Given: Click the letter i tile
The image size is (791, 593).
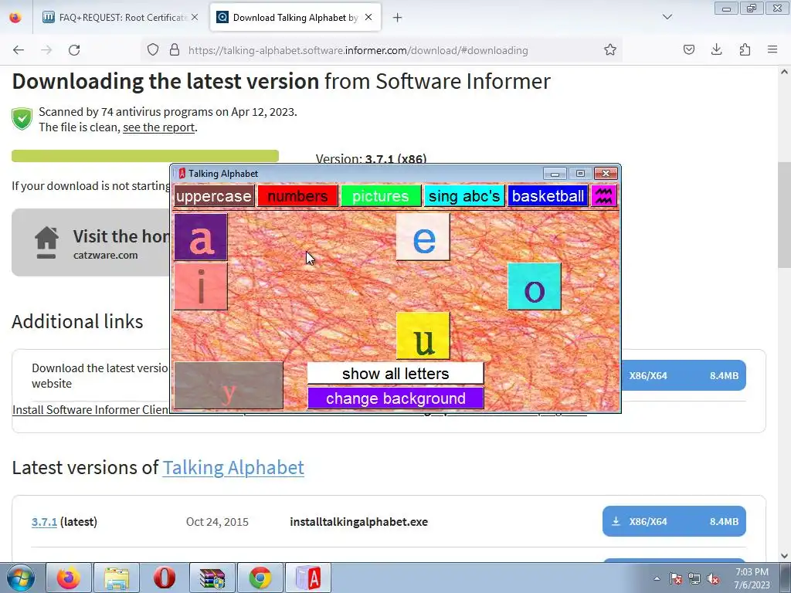Looking at the screenshot, I should (x=201, y=286).
